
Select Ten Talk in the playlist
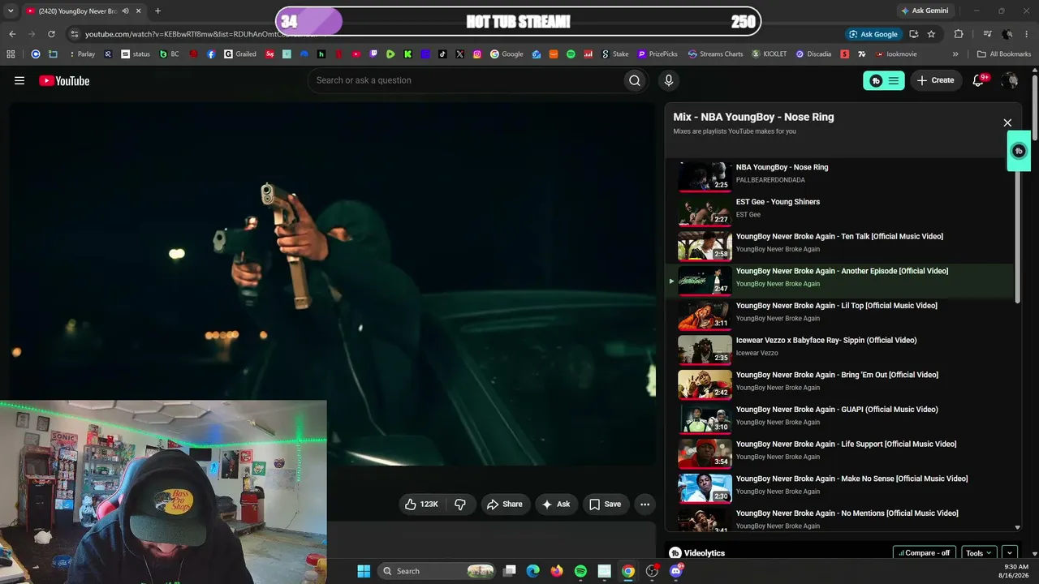coord(840,244)
